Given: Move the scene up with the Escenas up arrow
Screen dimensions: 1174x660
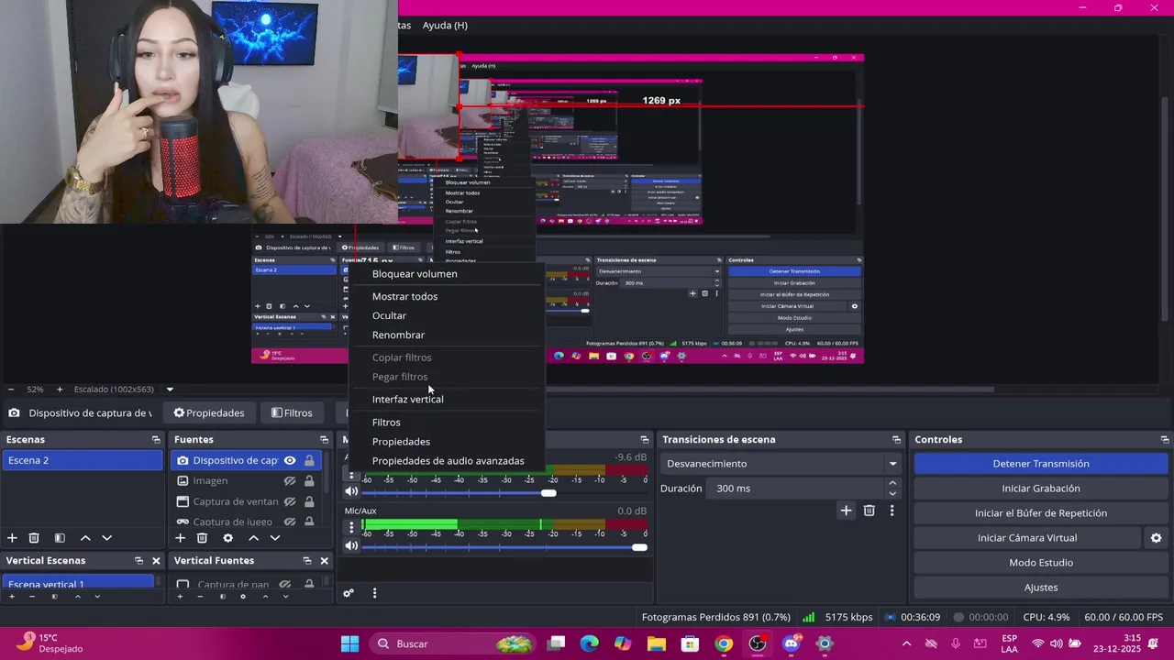Looking at the screenshot, I should point(85,538).
